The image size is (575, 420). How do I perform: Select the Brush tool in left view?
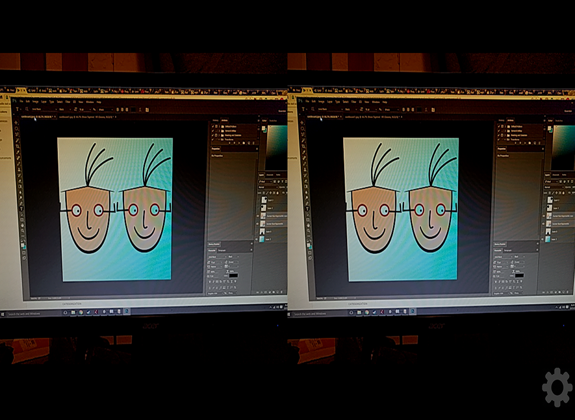(19, 163)
